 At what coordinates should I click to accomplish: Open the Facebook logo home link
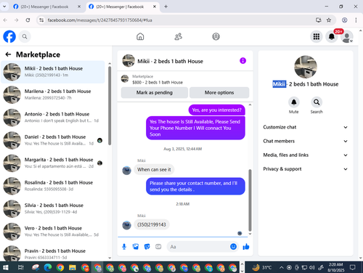point(9,36)
